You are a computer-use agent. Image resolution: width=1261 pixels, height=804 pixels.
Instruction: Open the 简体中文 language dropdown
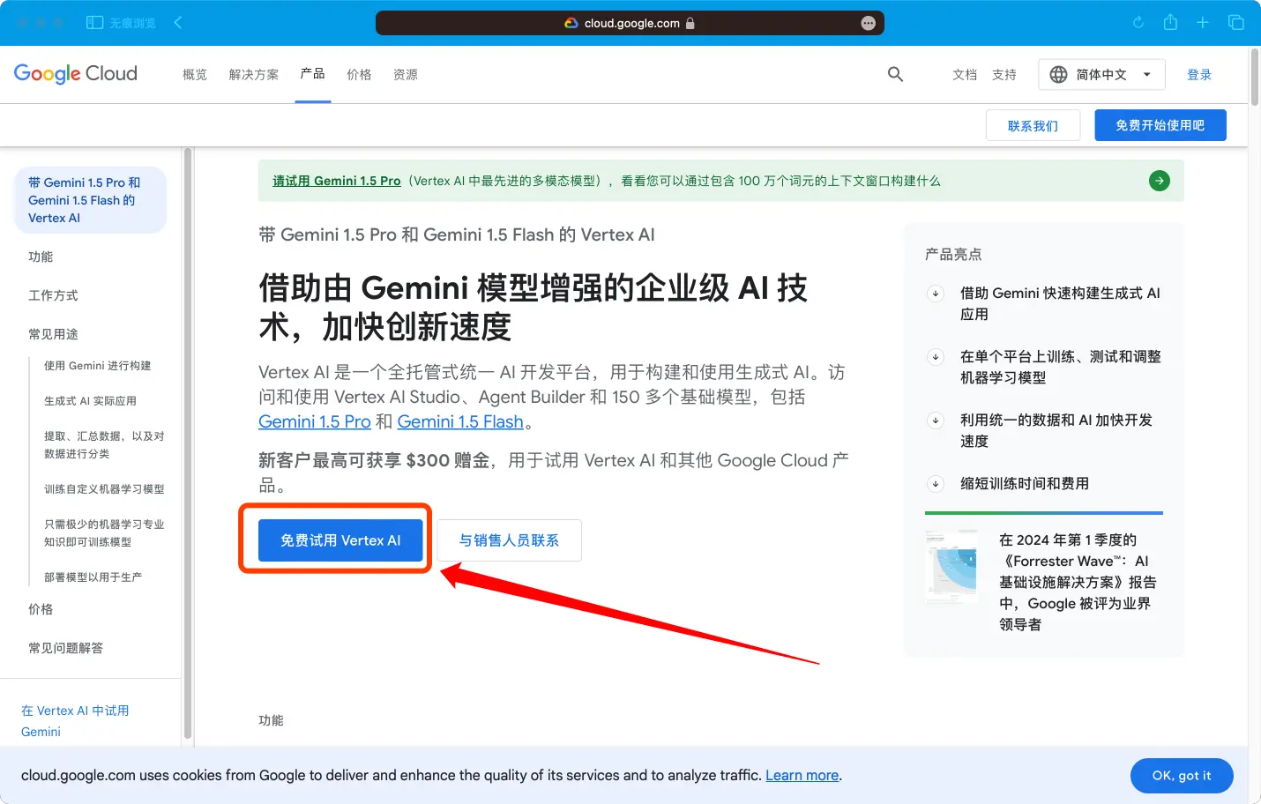pyautogui.click(x=1101, y=75)
